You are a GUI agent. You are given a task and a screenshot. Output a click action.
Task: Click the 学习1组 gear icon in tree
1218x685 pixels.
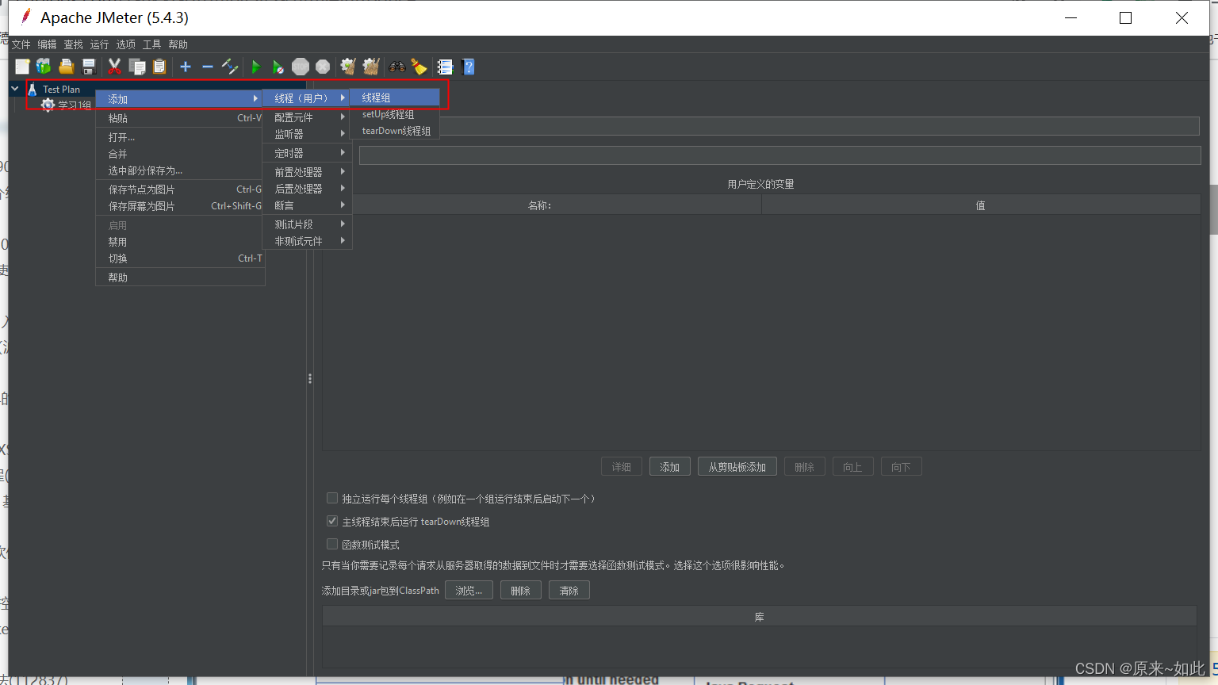[x=48, y=105]
